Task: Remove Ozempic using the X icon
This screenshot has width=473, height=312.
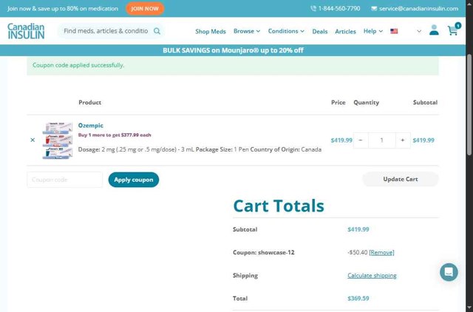Action: point(33,140)
